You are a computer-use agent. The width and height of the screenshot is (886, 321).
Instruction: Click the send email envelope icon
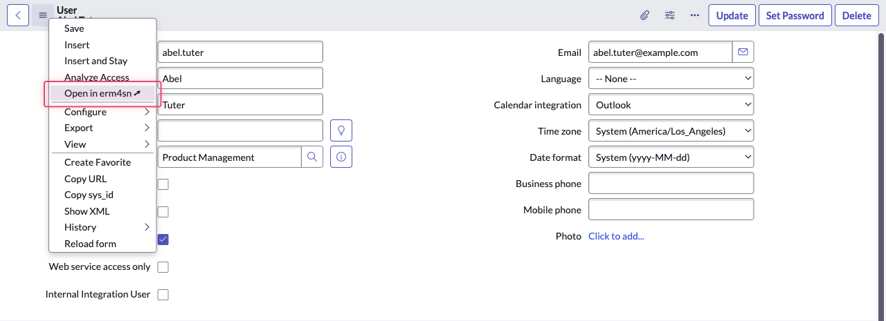pos(743,52)
